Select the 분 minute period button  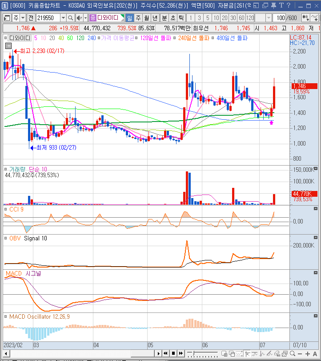click(165, 18)
